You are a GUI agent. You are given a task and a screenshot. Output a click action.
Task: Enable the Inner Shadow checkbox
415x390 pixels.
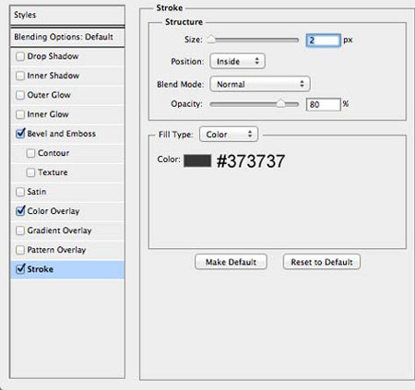coord(20,76)
